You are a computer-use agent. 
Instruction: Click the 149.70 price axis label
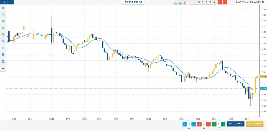tap(263, 60)
